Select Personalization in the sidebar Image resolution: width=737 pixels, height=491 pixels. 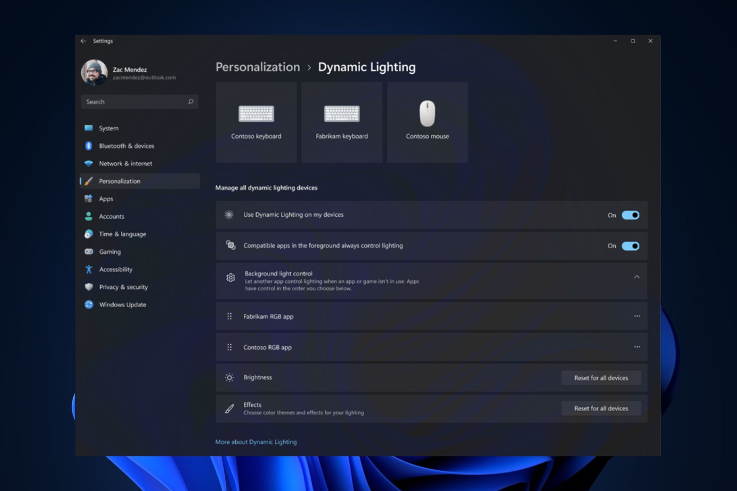(140, 181)
